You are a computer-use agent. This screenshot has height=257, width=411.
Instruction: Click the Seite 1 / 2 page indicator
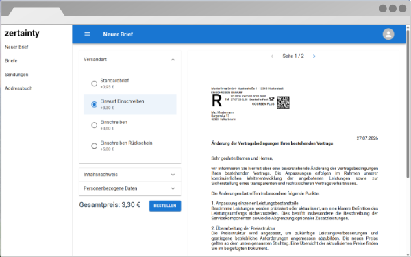(x=293, y=56)
